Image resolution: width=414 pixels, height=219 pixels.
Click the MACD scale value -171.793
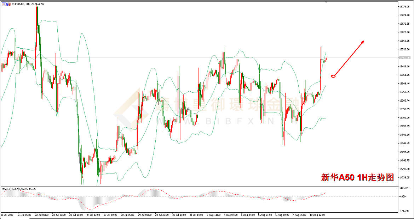tap(405, 211)
